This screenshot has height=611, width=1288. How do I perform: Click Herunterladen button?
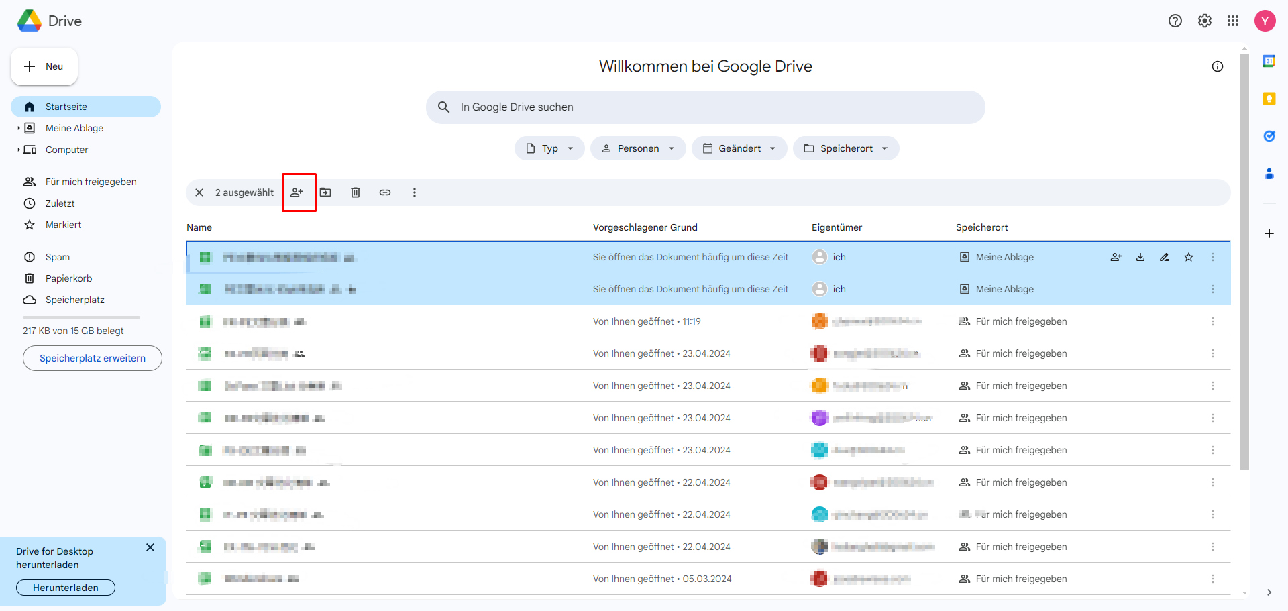click(x=66, y=588)
